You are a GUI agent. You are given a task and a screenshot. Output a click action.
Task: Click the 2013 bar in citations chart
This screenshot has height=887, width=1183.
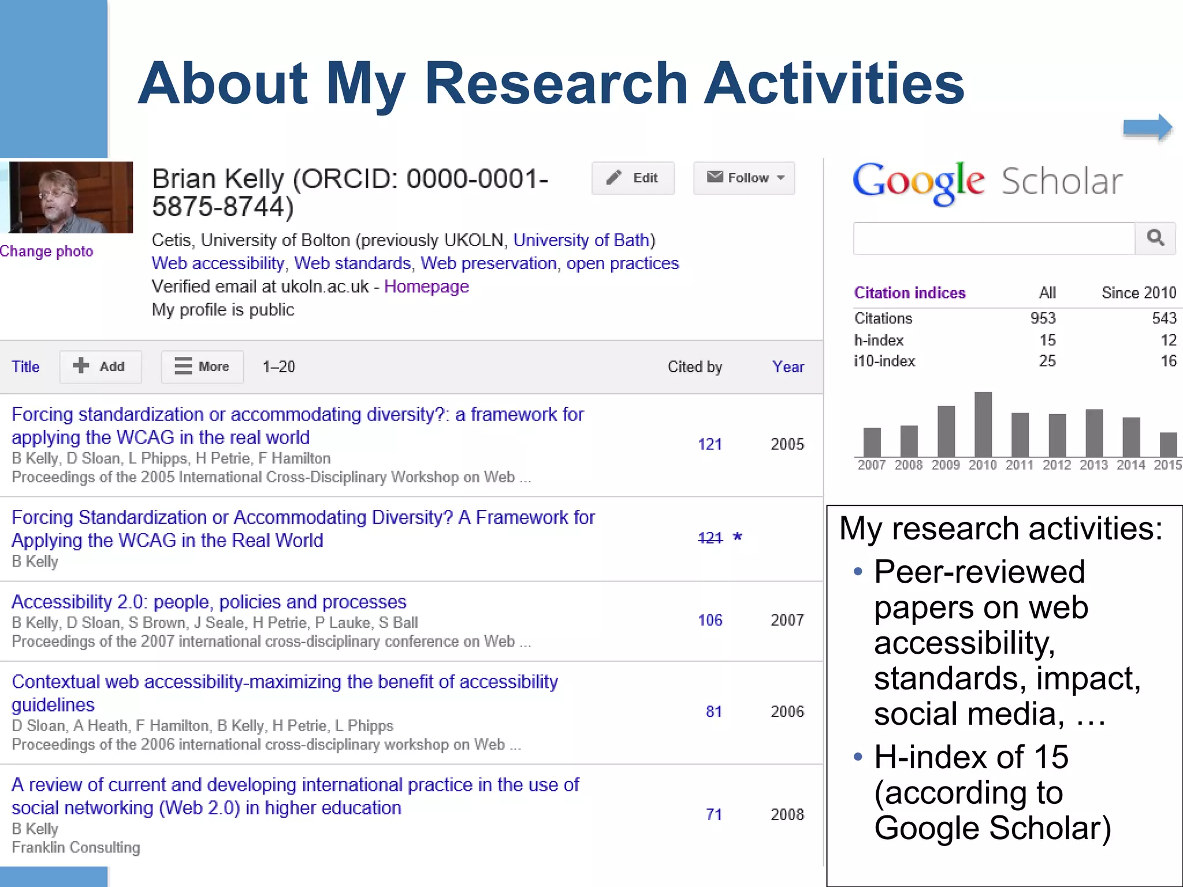tap(1094, 433)
